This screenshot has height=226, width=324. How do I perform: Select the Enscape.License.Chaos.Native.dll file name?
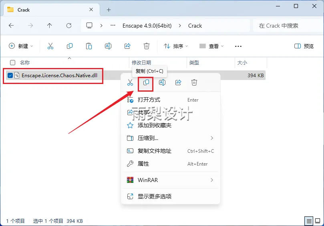[59, 76]
